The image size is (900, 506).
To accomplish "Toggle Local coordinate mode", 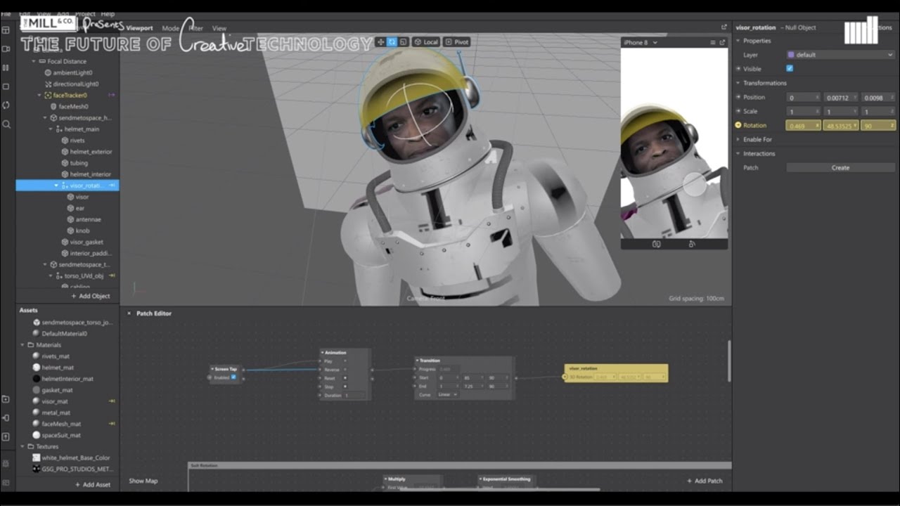I will point(426,42).
